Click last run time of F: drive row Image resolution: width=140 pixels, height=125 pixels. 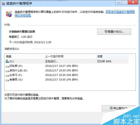[62, 75]
